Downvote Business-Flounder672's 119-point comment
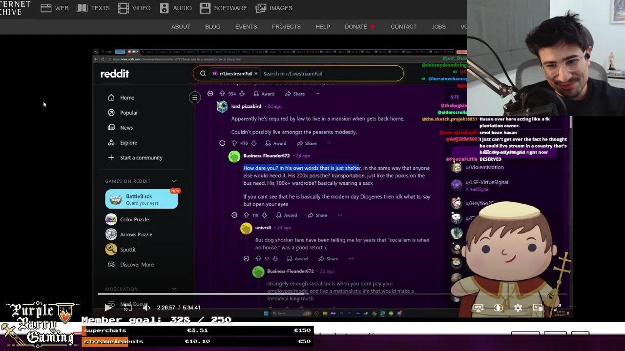The image size is (625, 351). [264, 215]
